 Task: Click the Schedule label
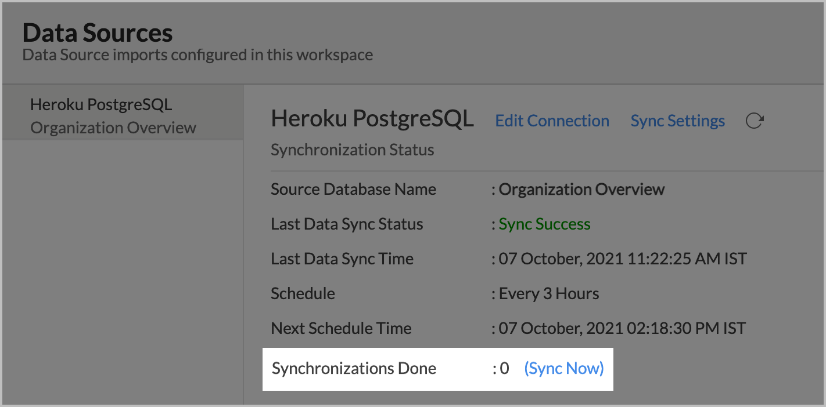click(x=303, y=293)
